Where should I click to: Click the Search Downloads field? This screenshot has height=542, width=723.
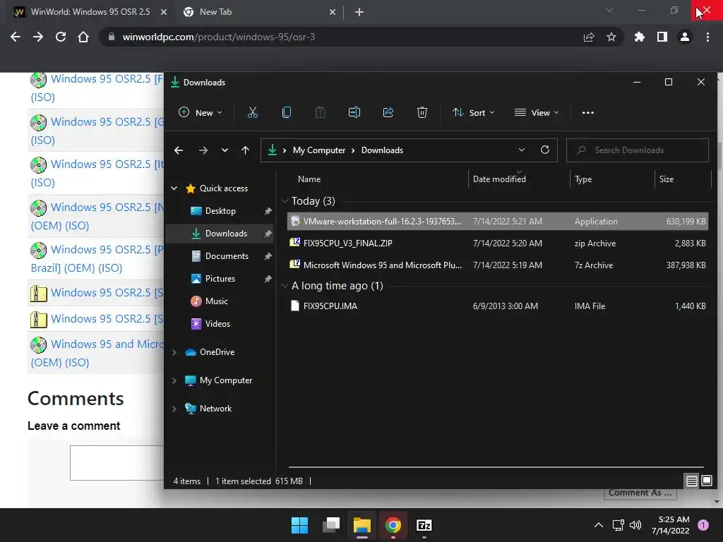coord(638,150)
